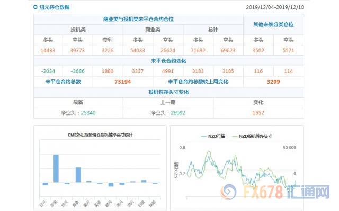The width and height of the screenshot is (339, 211).
Task: Click the value 39773
Action: tap(77, 51)
